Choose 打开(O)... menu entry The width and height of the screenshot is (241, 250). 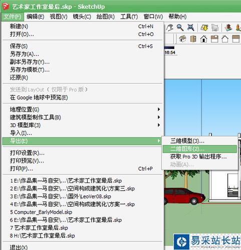click(x=82, y=34)
